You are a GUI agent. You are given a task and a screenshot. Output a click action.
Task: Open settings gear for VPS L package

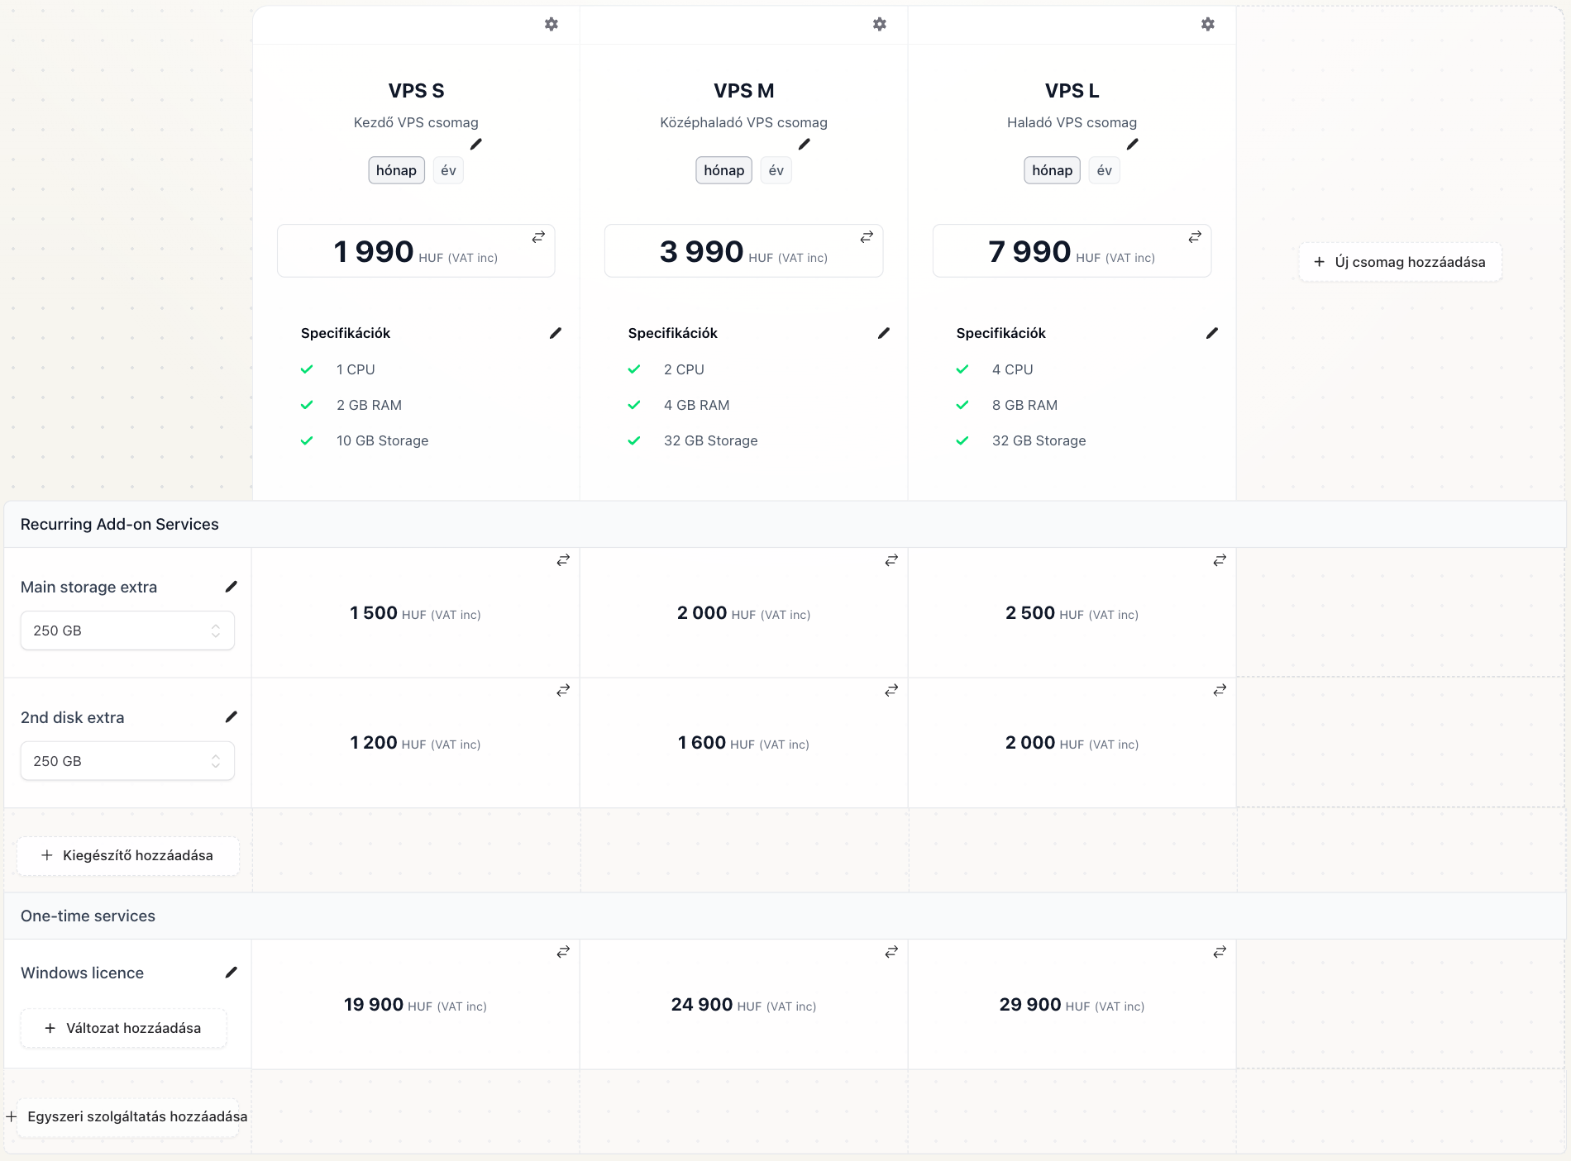tap(1208, 24)
